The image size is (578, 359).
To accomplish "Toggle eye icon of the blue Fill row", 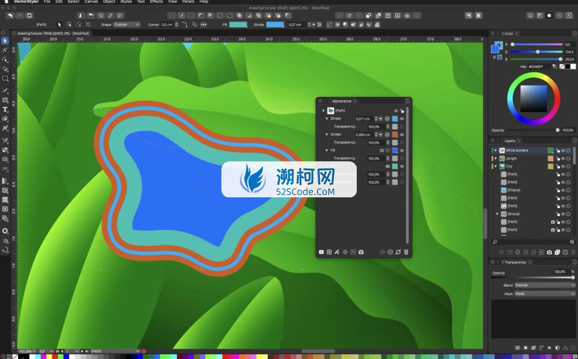I will [x=402, y=150].
